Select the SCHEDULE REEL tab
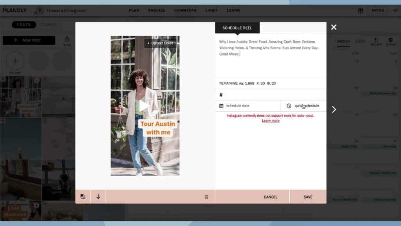This screenshot has width=401, height=226. [x=237, y=28]
